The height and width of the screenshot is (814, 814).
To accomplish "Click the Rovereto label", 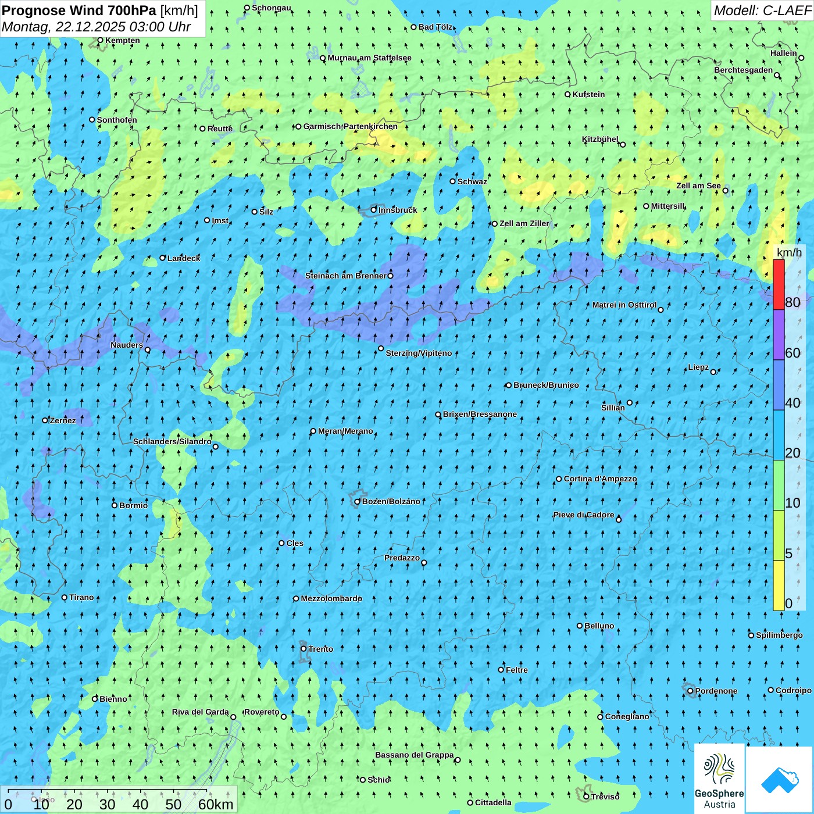I will coord(262,712).
